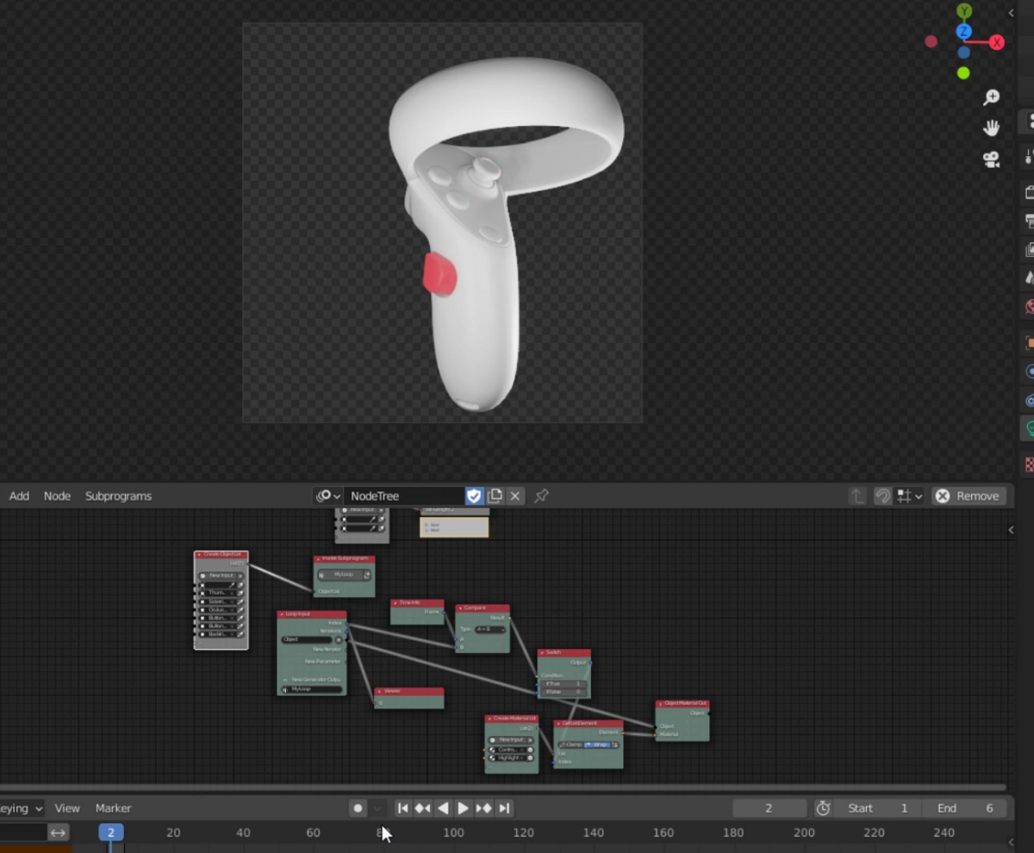Click the new datablock copy icon beside NodeTree
1034x853 pixels.
(x=495, y=495)
